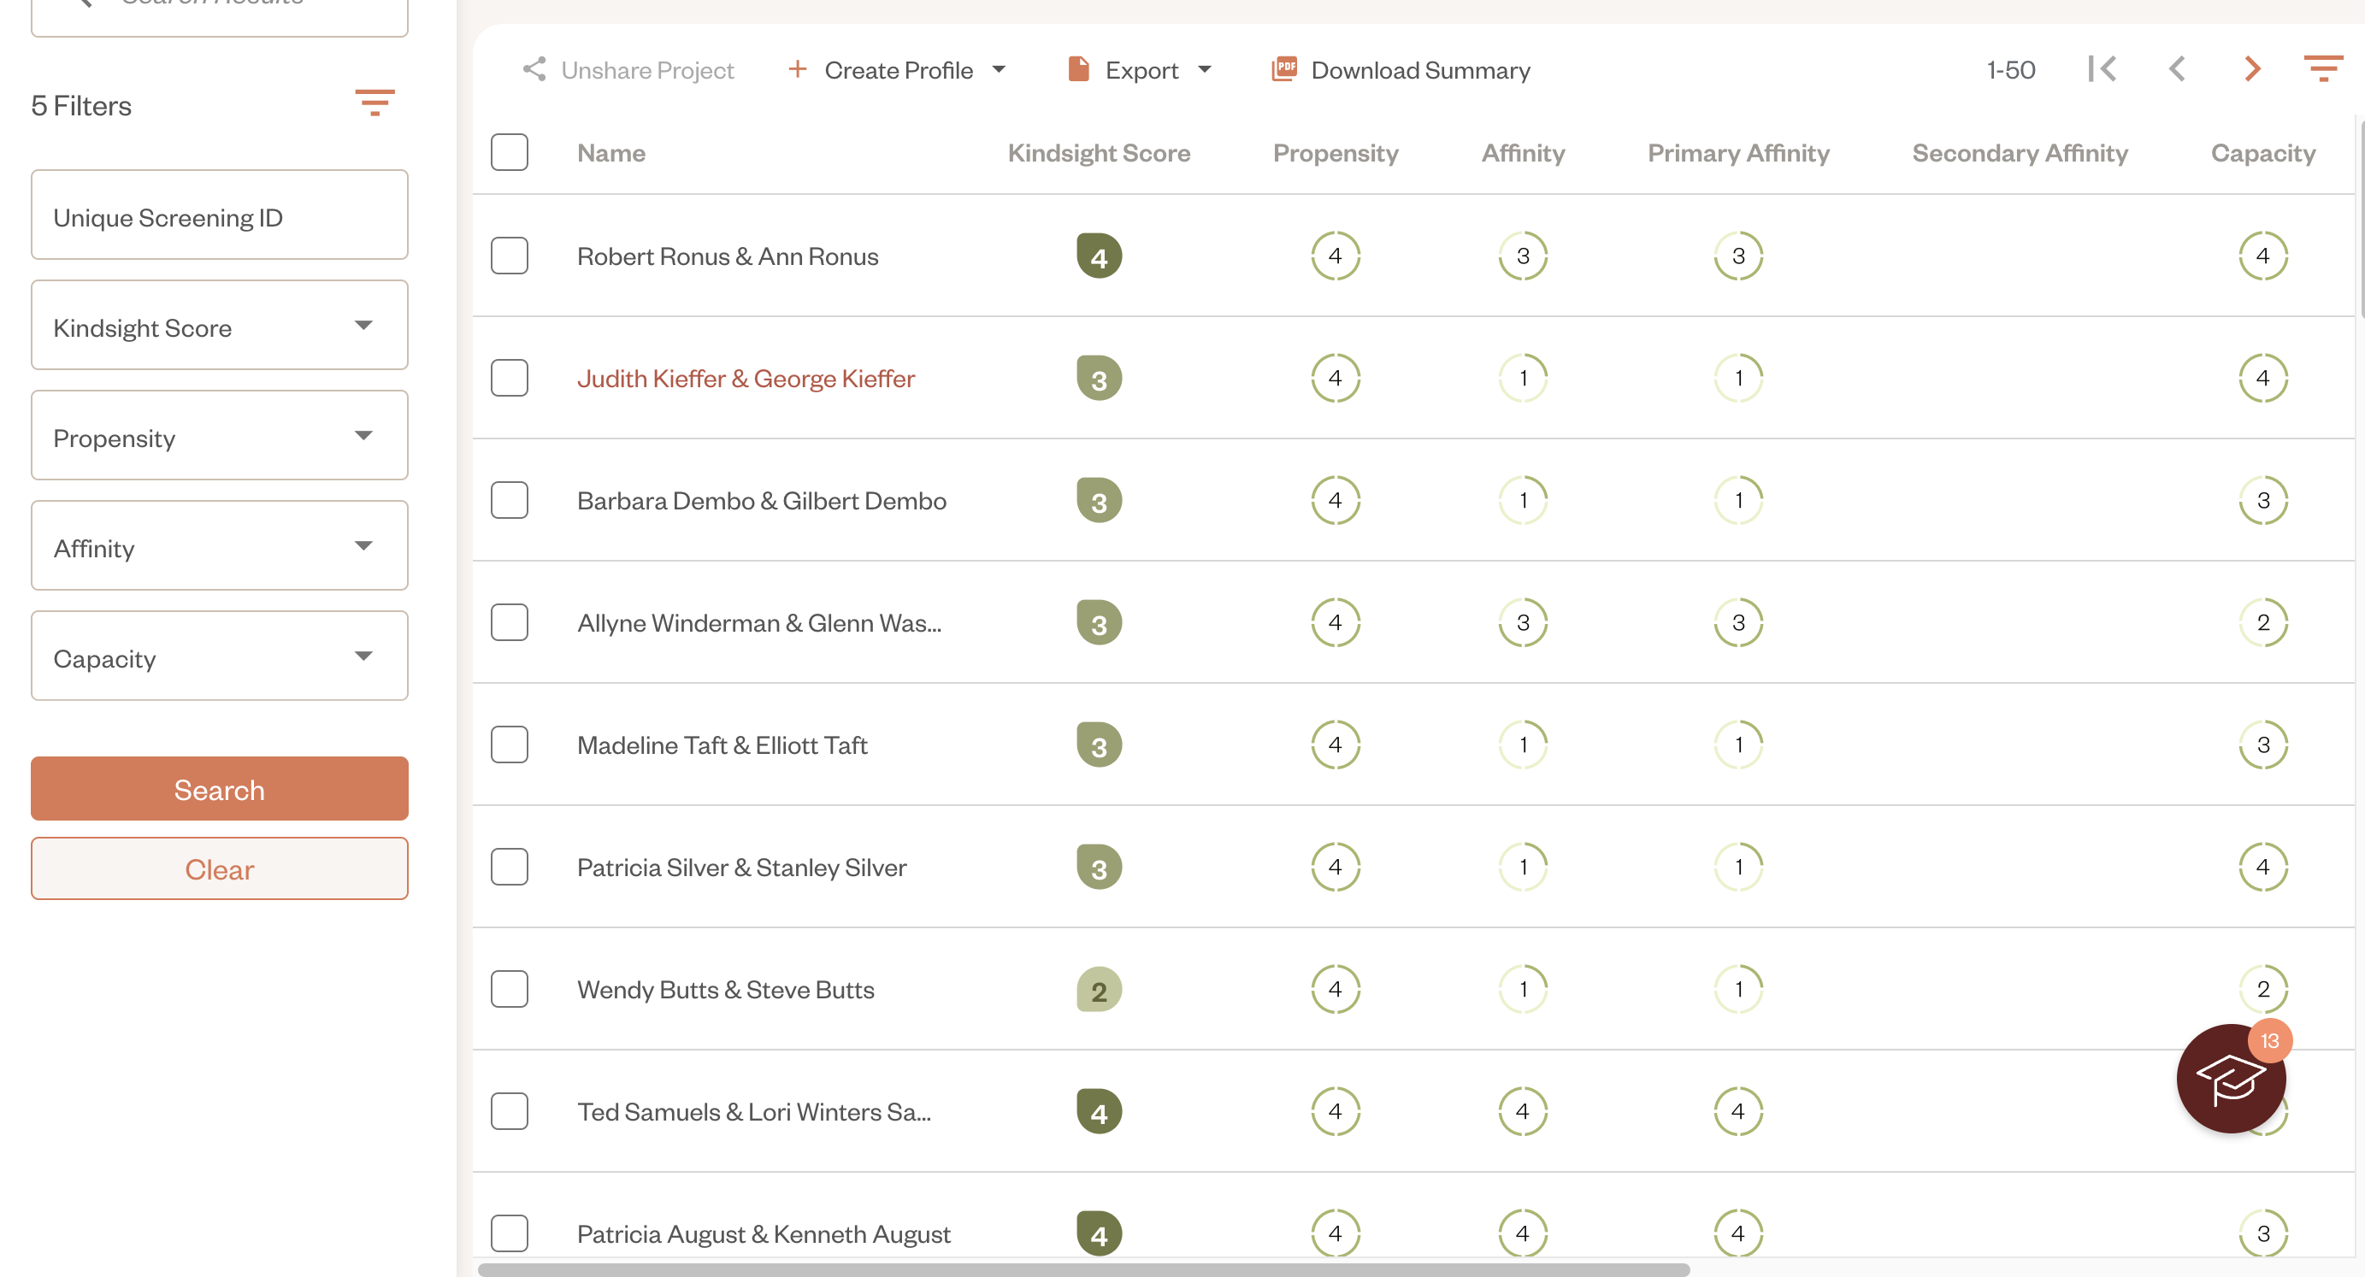Go to the previous results page
This screenshot has width=2365, height=1277.
2177,70
